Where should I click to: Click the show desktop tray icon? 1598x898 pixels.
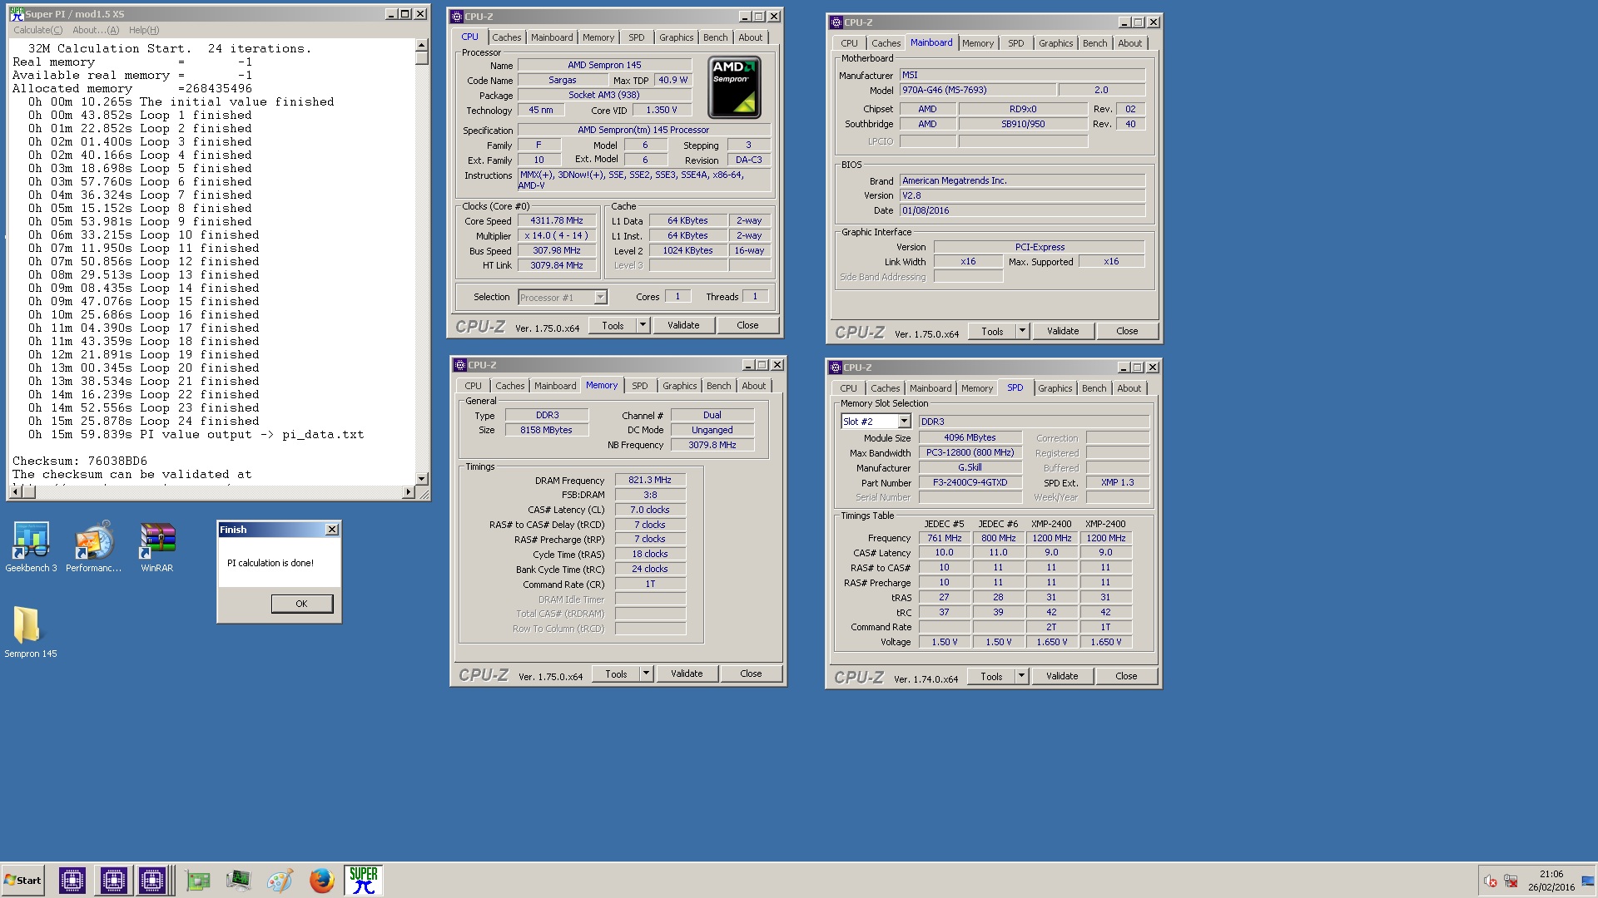click(1588, 881)
